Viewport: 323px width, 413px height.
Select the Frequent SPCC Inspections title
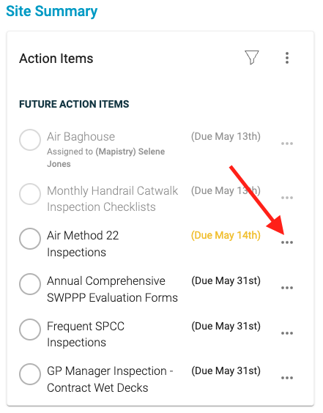tap(86, 334)
